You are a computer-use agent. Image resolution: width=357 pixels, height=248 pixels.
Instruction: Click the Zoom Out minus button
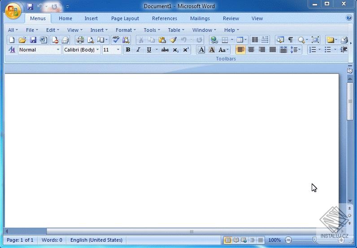coord(288,240)
